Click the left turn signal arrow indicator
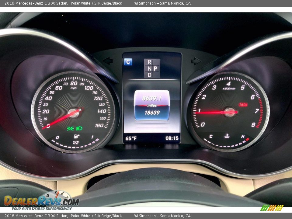This screenshot has width=292, height=219. click(108, 61)
